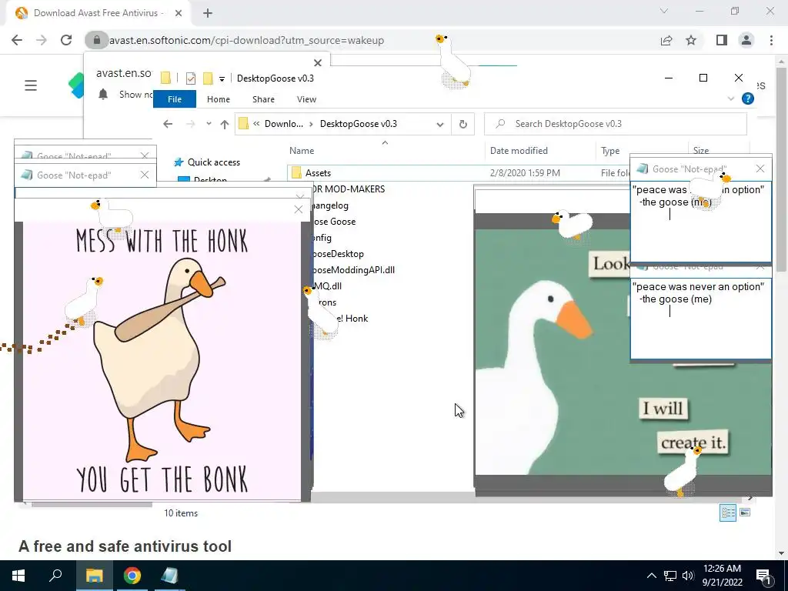Select the GooseDesktop file
Viewport: 788px width, 591px height.
(339, 254)
